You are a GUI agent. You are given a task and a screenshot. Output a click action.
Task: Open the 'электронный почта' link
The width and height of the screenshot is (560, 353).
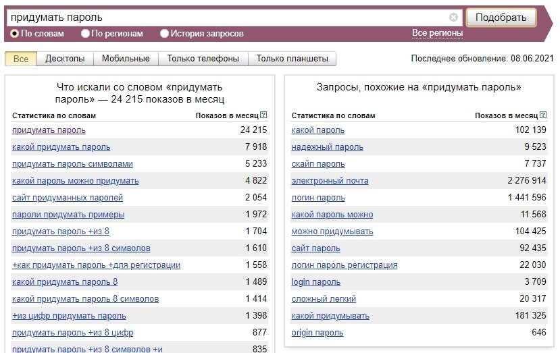tap(330, 181)
